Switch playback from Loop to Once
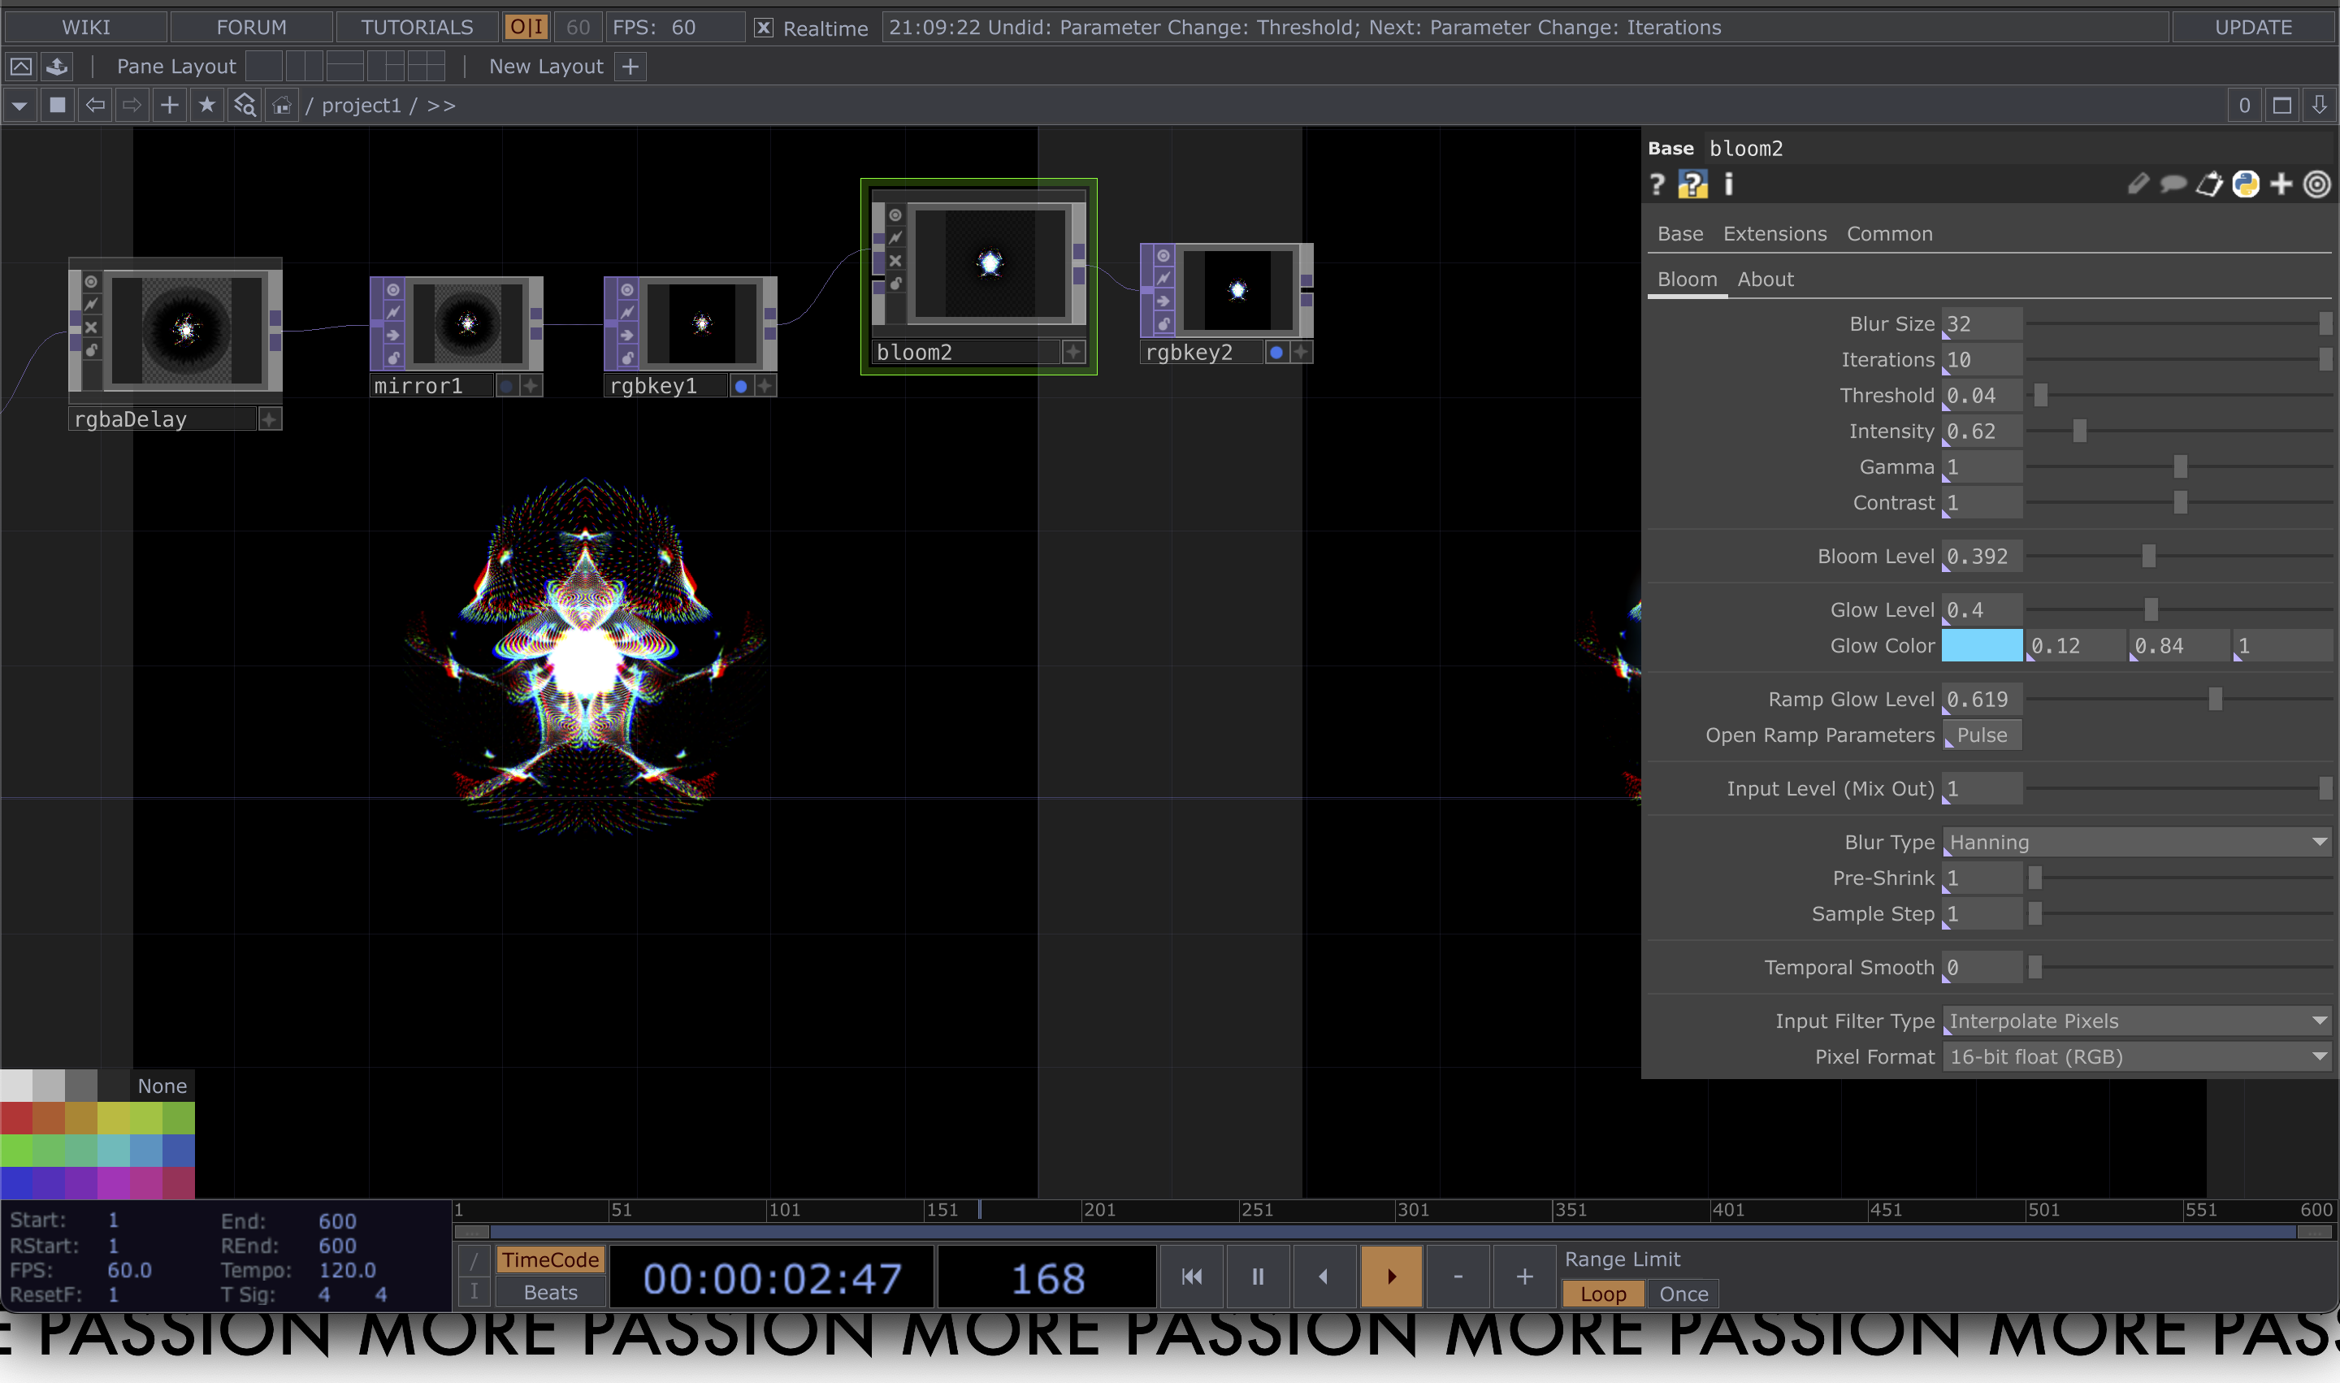The image size is (2340, 1383). coord(1683,1294)
